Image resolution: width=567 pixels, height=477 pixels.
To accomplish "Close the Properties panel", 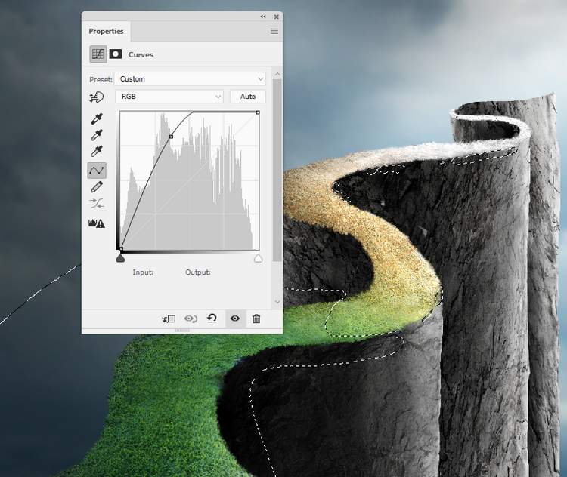I will tap(276, 17).
